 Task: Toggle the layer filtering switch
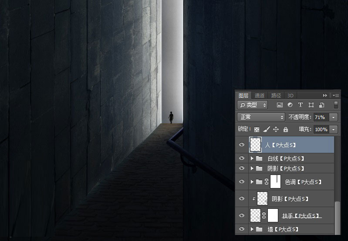point(336,105)
